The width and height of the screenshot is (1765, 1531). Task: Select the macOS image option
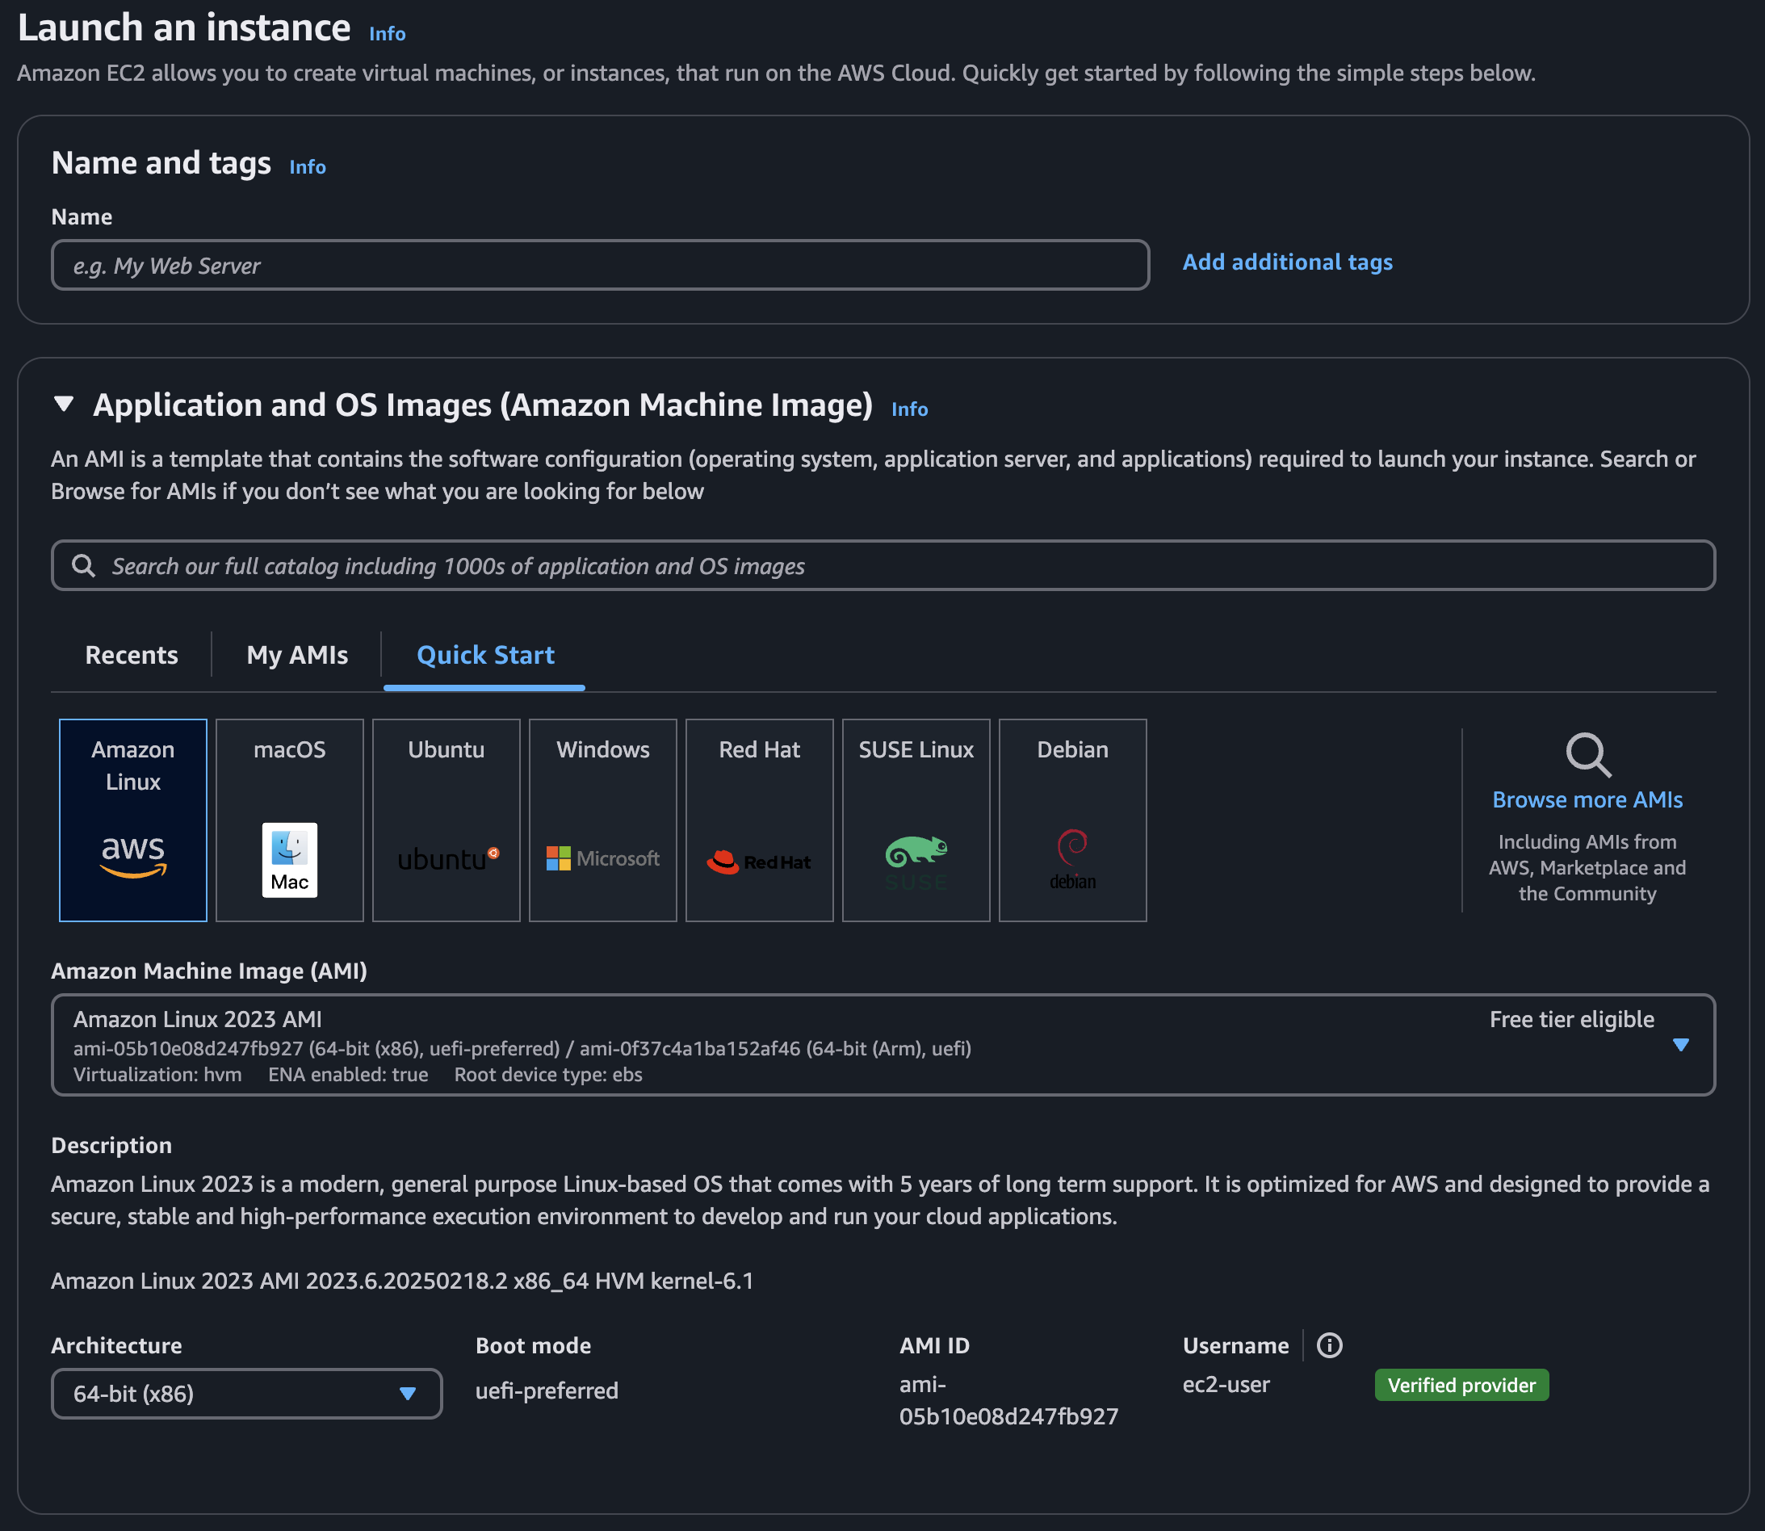(290, 820)
